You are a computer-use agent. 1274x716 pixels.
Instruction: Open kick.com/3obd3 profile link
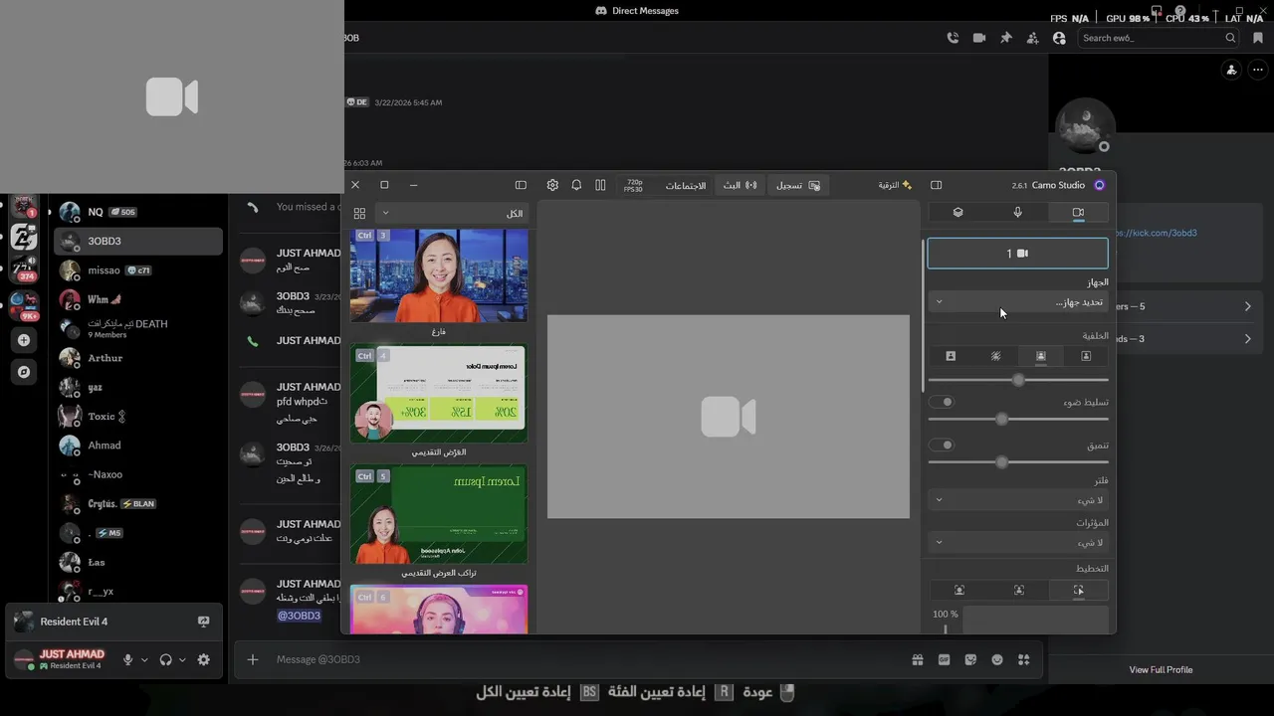[x=1157, y=233]
